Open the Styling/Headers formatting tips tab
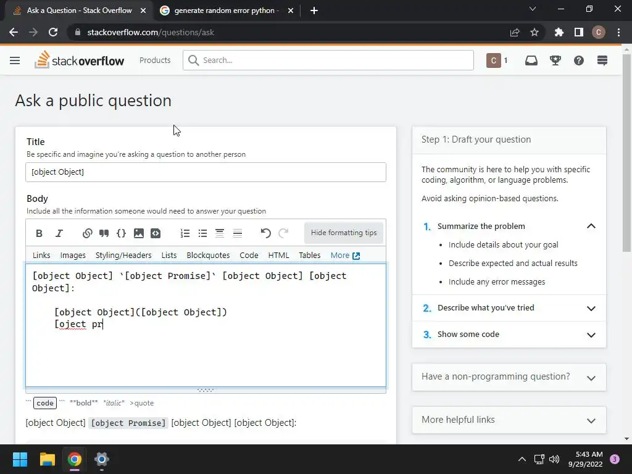 [123, 255]
